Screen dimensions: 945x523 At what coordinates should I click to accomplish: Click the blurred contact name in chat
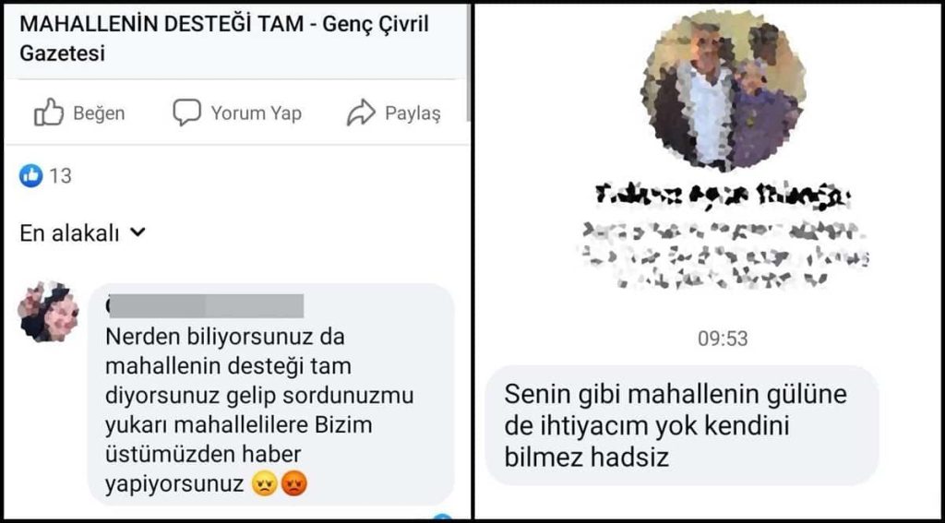[723, 196]
